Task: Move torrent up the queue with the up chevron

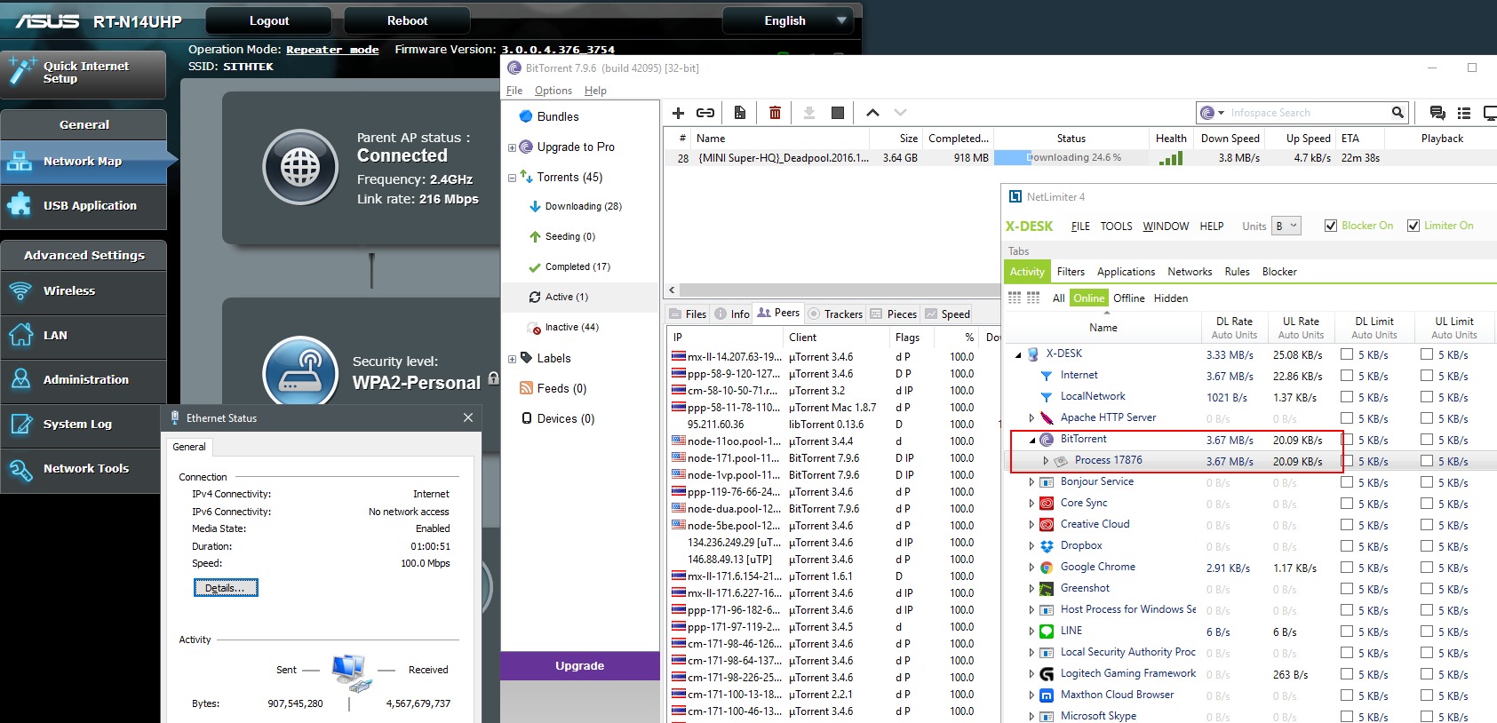Action: click(872, 113)
